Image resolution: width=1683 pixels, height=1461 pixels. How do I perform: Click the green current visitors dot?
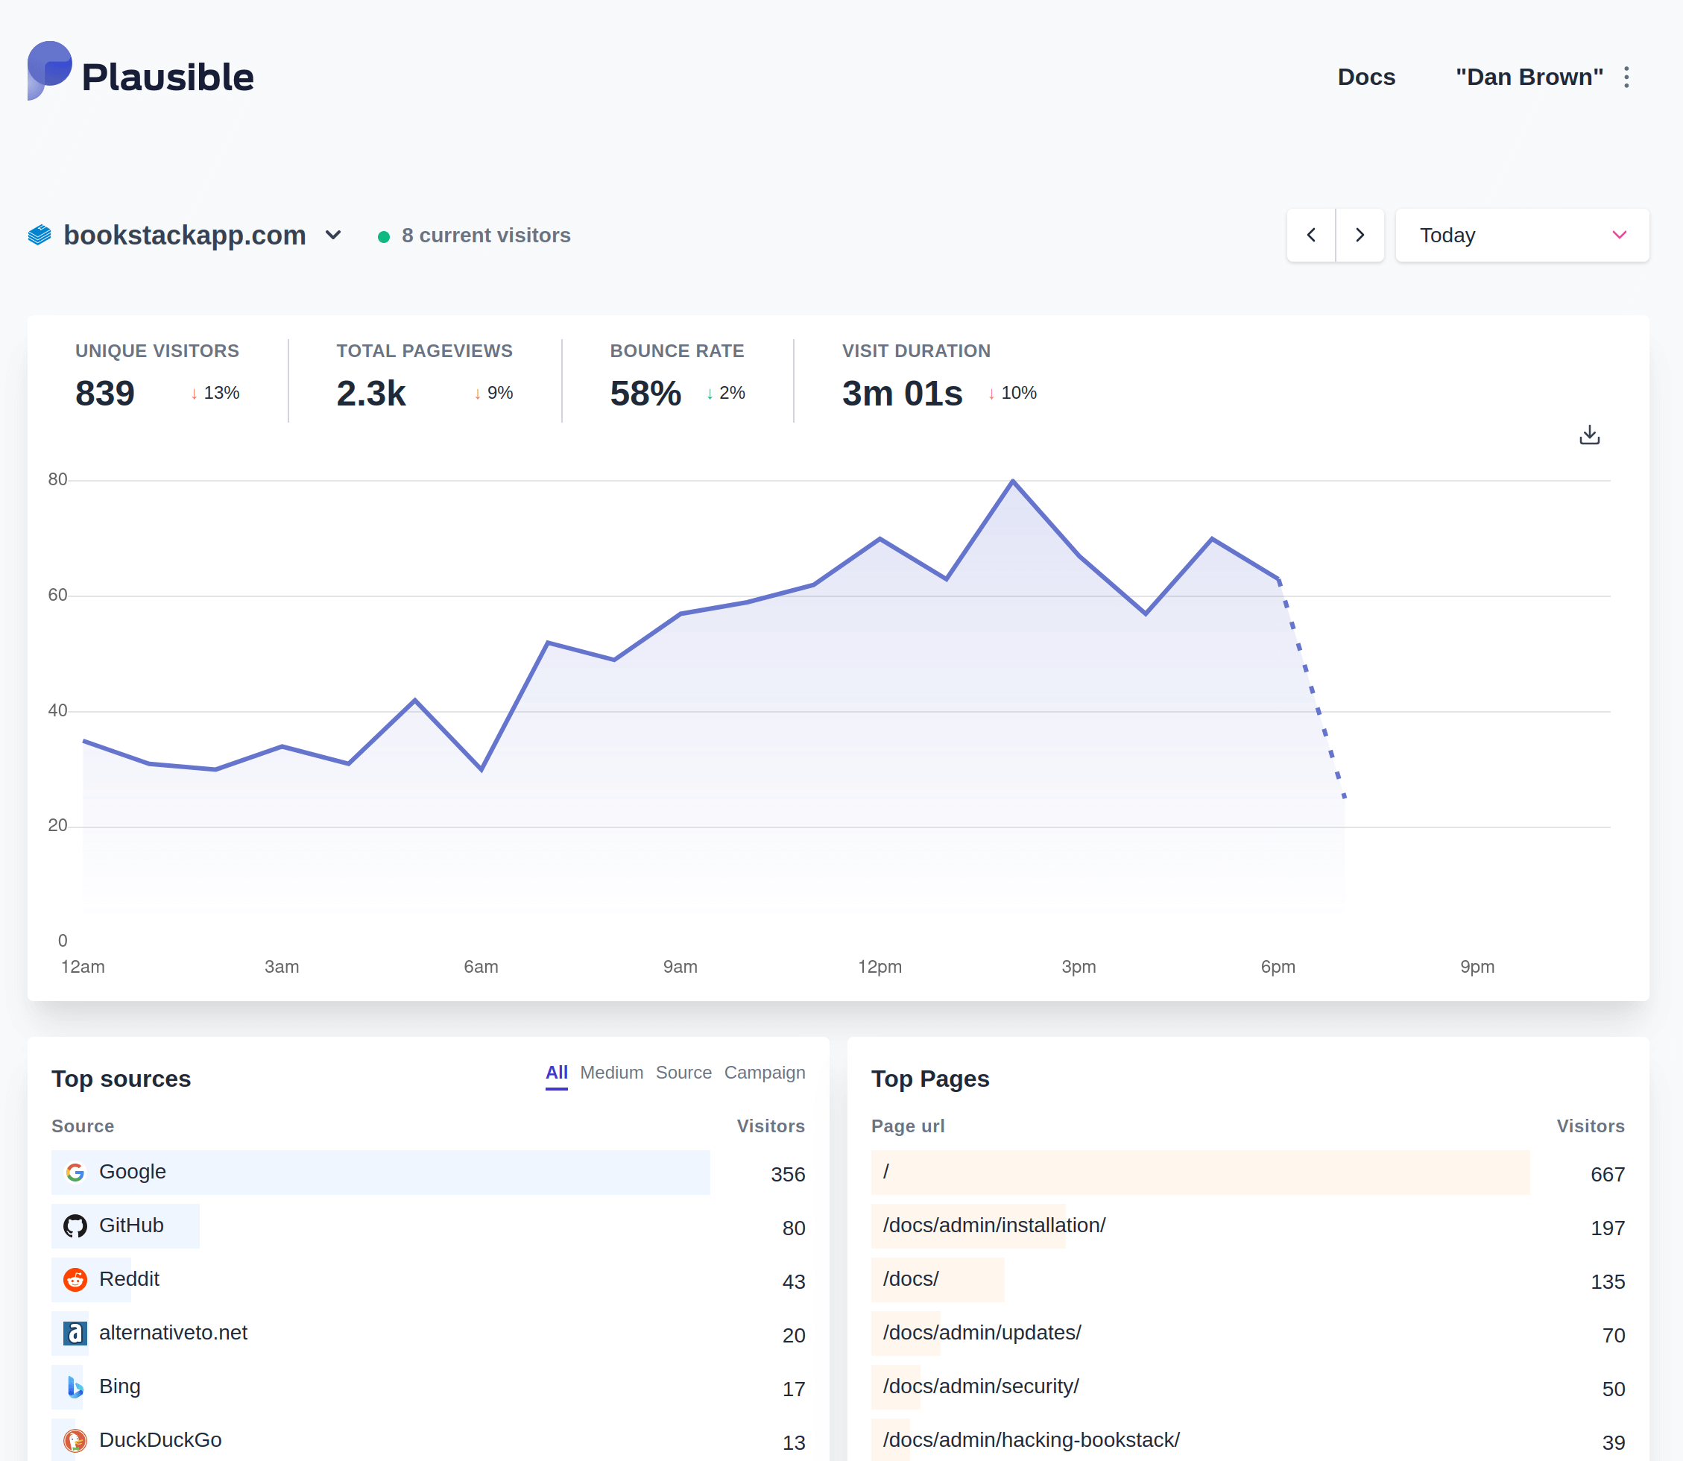(383, 236)
